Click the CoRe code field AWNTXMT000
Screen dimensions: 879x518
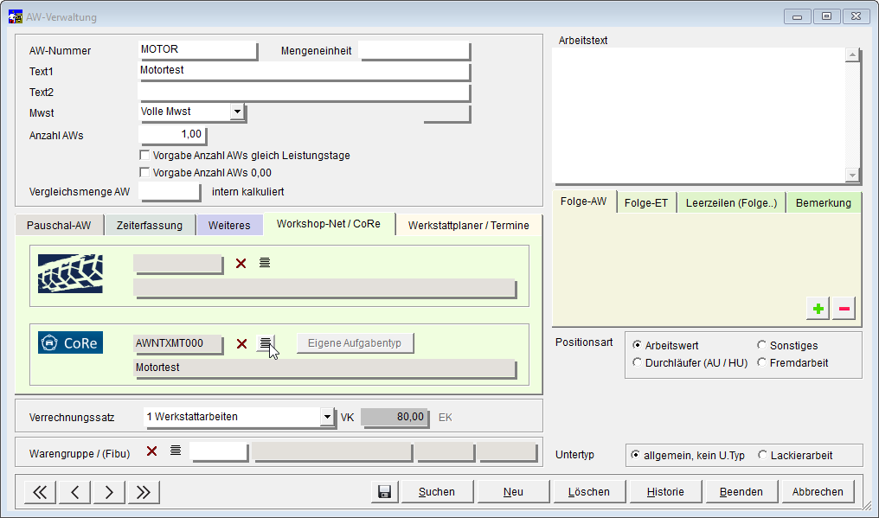click(x=177, y=343)
